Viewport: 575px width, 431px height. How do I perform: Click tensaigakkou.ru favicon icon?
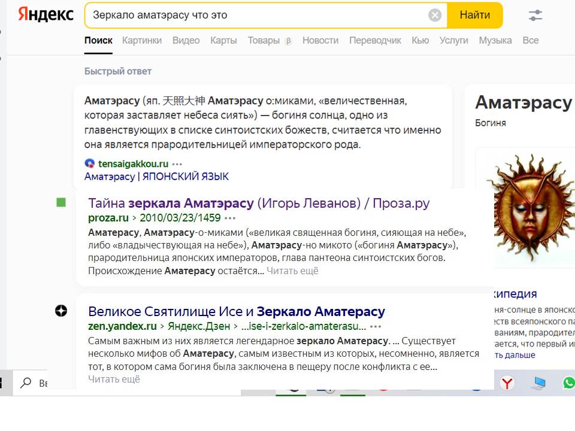89,163
